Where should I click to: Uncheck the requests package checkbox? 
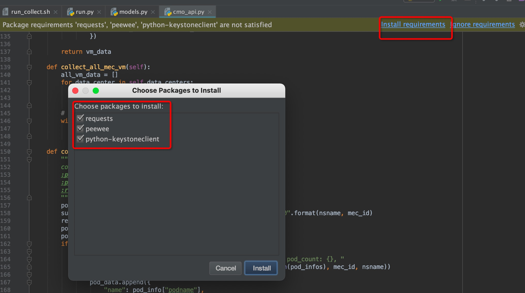(x=80, y=118)
